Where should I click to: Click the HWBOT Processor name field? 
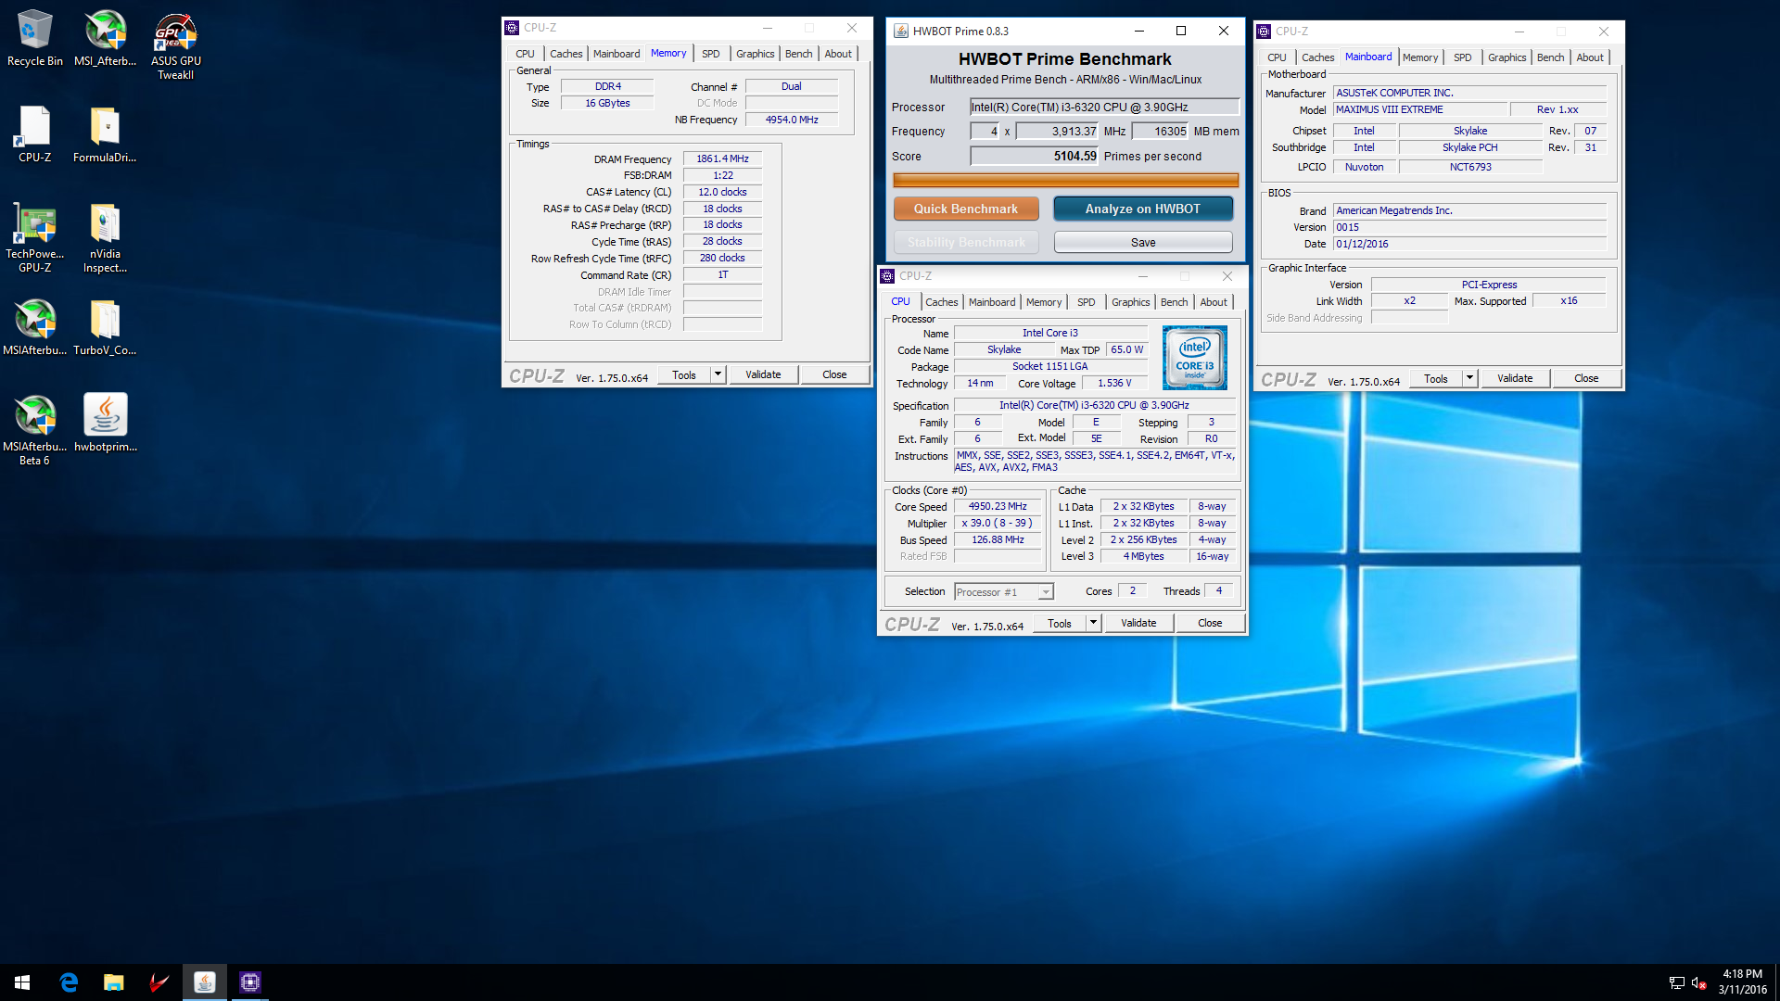pyautogui.click(x=1104, y=108)
